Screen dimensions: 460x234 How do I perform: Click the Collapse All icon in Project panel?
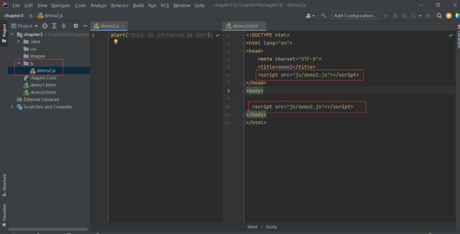tap(64, 26)
